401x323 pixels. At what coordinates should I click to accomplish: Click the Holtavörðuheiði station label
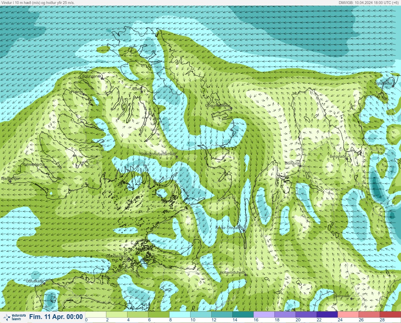tap(233, 272)
